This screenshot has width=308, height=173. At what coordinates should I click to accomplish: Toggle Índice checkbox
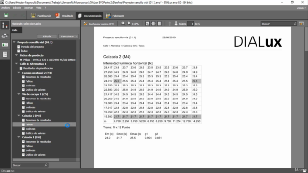[x=18, y=51]
